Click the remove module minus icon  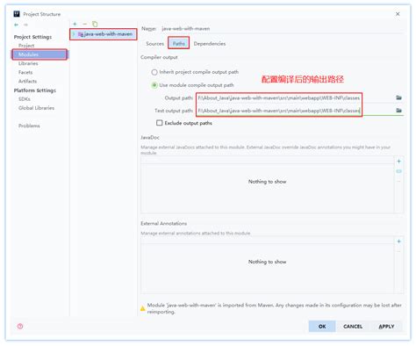(84, 24)
